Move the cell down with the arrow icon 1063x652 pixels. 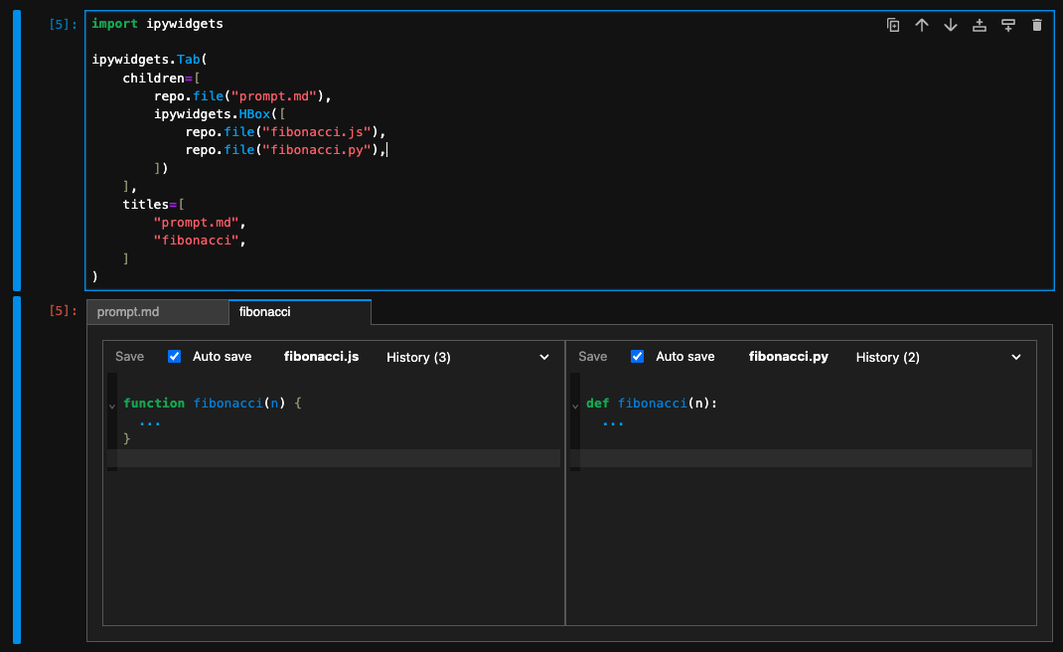[951, 25]
